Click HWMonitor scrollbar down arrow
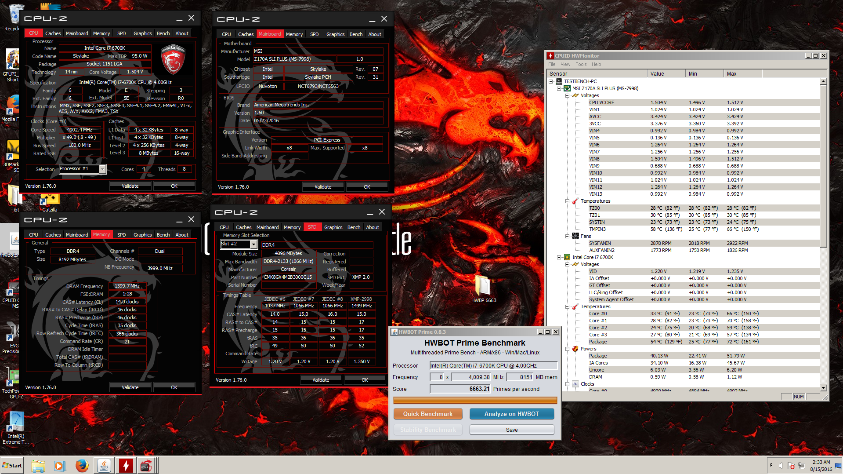 pyautogui.click(x=824, y=388)
